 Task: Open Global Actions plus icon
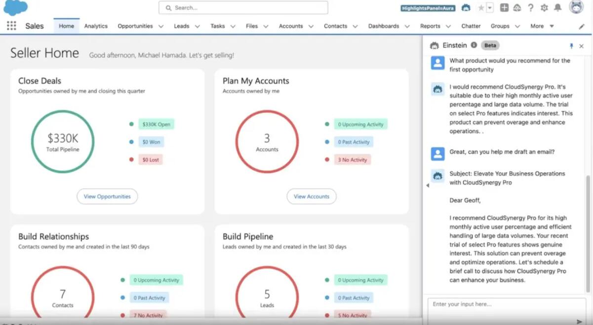(504, 8)
